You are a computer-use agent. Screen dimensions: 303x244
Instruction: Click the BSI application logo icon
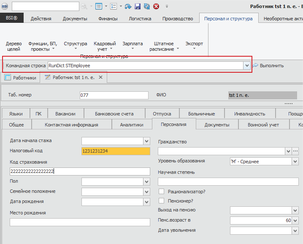[5, 6]
